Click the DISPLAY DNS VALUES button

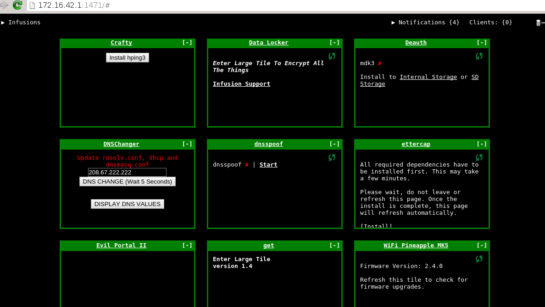coord(128,204)
